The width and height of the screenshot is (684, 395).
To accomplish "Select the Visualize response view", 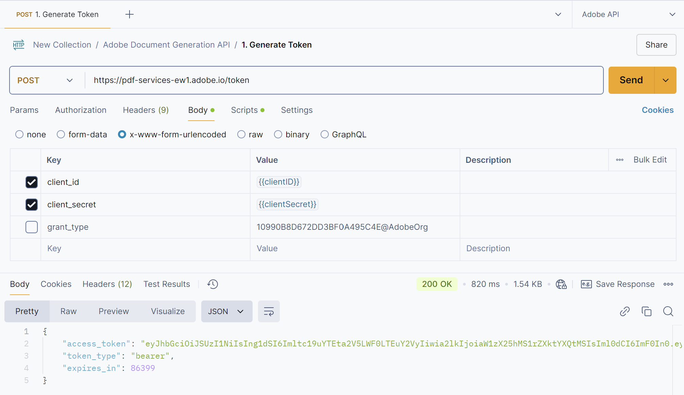I will click(x=168, y=311).
